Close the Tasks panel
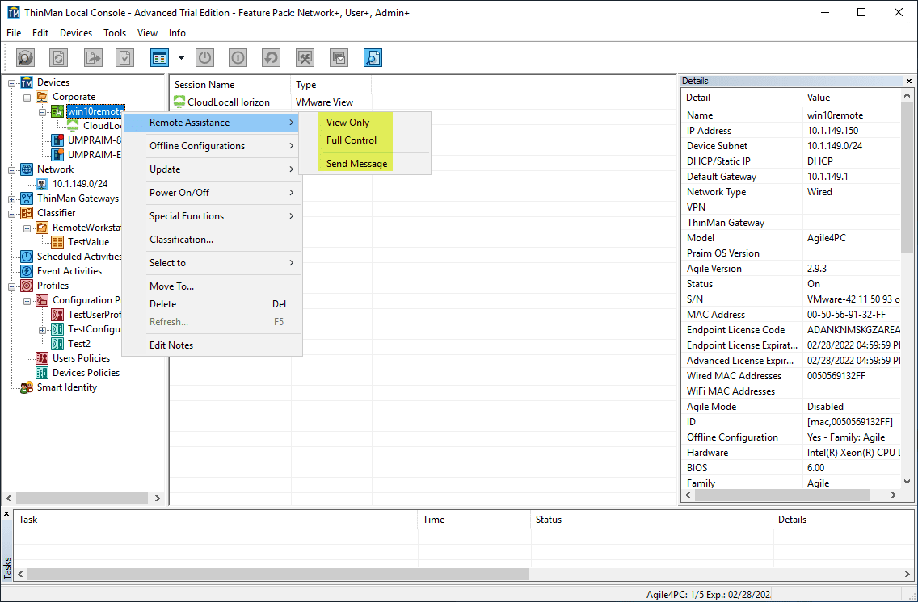This screenshot has height=602, width=918. pyautogui.click(x=6, y=514)
